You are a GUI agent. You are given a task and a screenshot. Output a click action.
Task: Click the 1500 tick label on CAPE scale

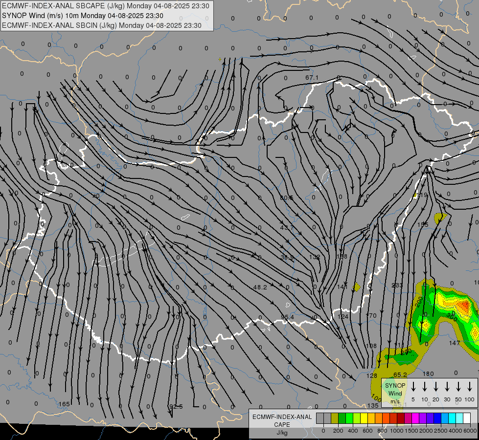tap(411, 431)
